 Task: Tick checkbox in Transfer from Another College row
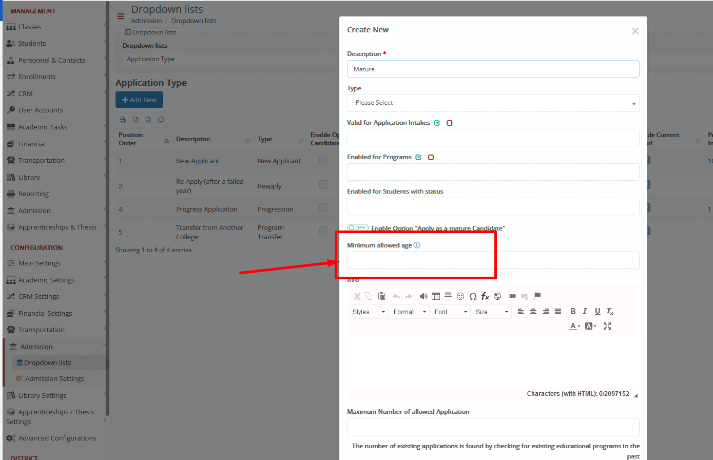point(323,231)
